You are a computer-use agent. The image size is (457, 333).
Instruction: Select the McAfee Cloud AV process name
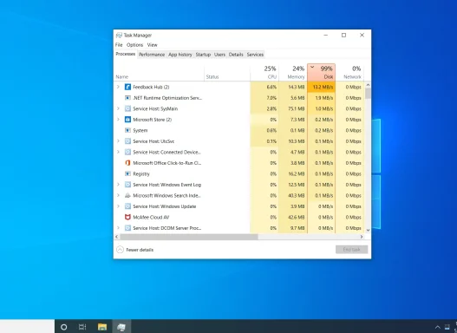151,217
